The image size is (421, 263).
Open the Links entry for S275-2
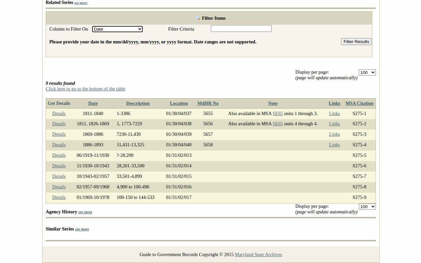tap(334, 124)
